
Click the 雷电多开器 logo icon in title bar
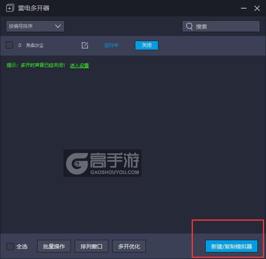pyautogui.click(x=10, y=8)
